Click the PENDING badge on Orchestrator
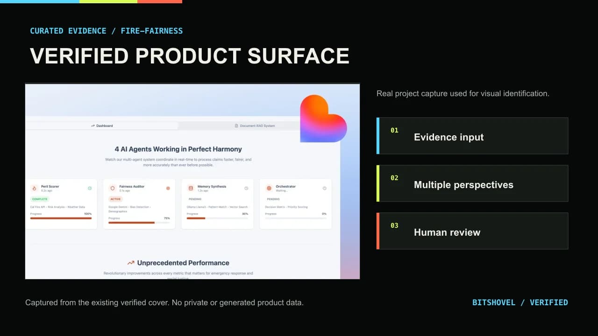This screenshot has height=336, width=598. (273, 199)
